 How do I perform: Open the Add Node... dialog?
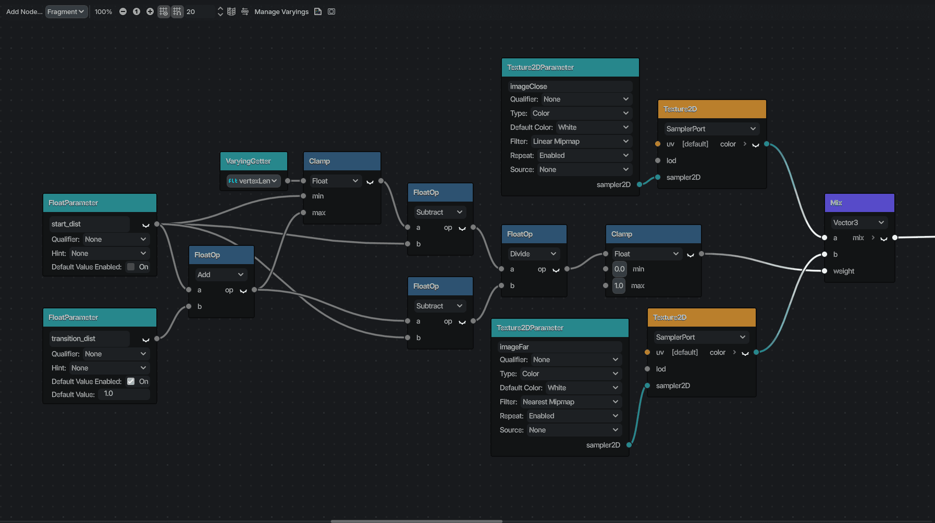click(24, 11)
